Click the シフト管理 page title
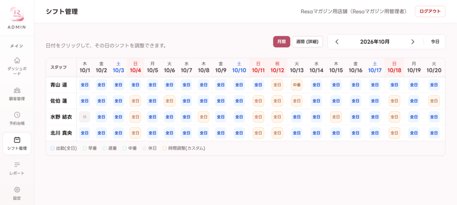 coord(62,12)
